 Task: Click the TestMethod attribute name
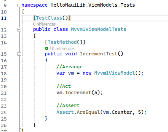pyautogui.click(x=62, y=42)
